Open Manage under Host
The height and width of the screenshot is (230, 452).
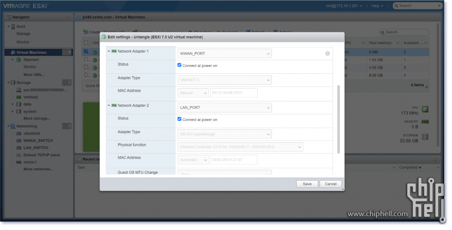pyautogui.click(x=24, y=34)
